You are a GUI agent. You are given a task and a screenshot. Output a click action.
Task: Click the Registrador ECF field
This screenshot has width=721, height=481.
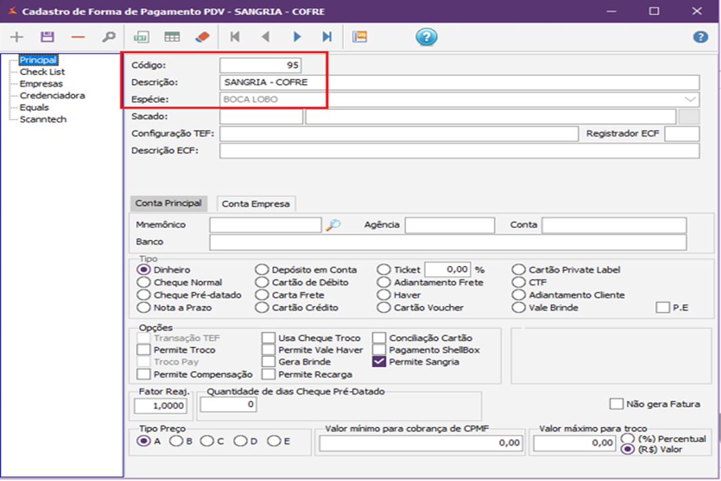click(x=682, y=134)
